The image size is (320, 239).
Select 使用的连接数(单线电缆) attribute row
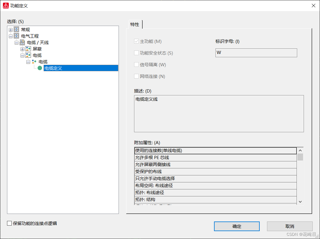[215, 151]
